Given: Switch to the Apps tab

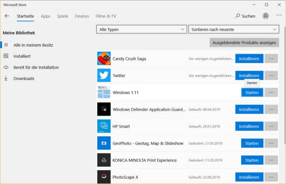Looking at the screenshot, I should point(45,16).
